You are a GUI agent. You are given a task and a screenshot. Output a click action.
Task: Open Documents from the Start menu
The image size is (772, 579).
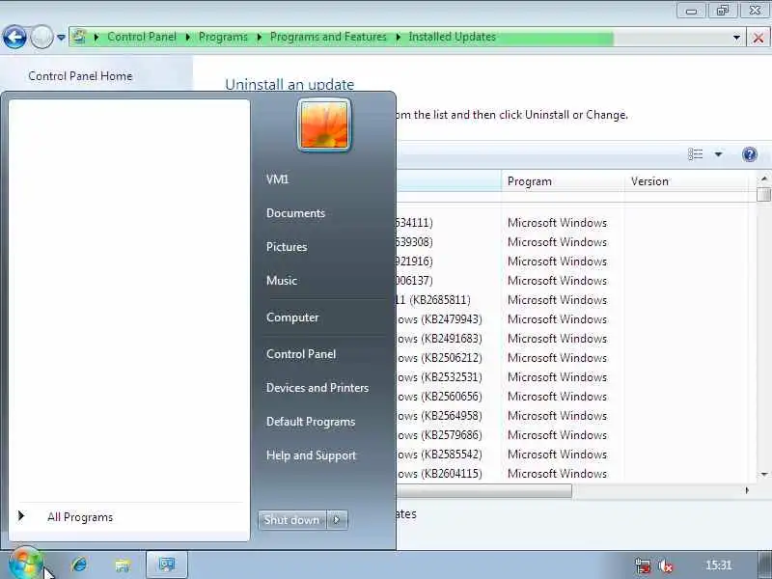[x=295, y=213]
